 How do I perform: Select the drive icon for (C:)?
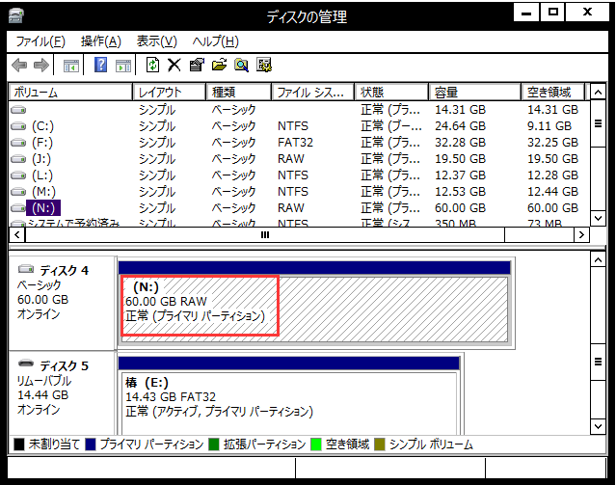coord(18,126)
